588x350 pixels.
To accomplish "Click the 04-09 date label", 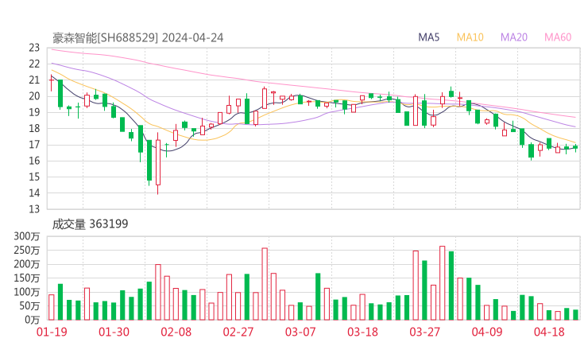I will [487, 332].
